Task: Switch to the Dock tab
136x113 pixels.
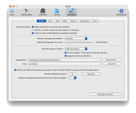Action: [x=58, y=21]
